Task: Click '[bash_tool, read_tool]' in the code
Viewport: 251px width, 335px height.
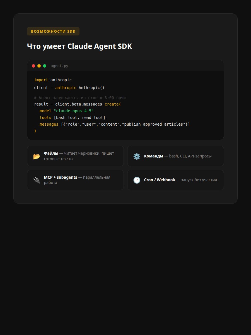Action: [x=79, y=118]
